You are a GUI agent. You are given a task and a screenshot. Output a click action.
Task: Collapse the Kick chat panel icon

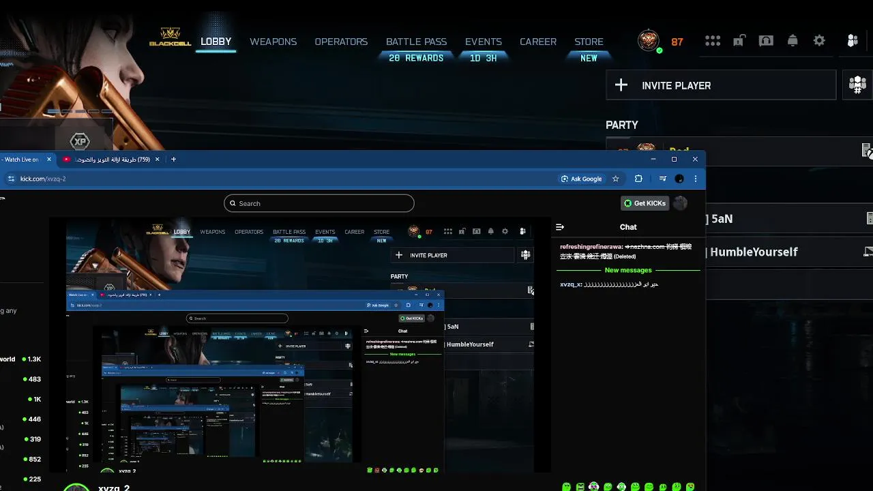tap(560, 227)
